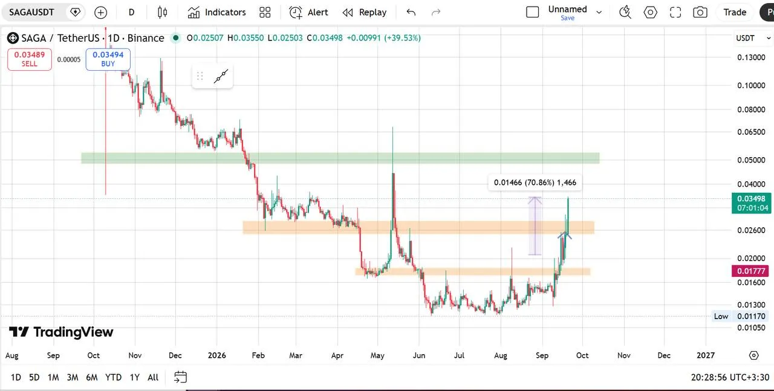
Task: Take a chart snapshot with camera icon
Action: (700, 12)
